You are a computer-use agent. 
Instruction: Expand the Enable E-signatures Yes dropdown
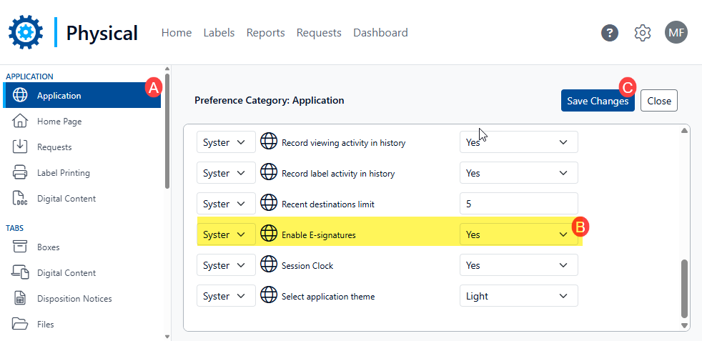518,234
